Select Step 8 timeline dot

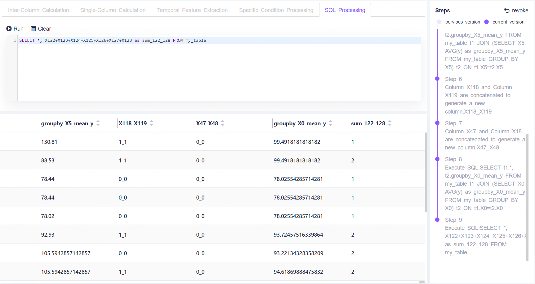[437, 159]
